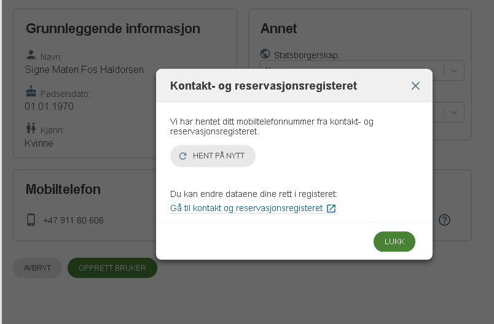Click the globe icon beside Statsborgerskap
The width and height of the screenshot is (494, 324).
(265, 54)
